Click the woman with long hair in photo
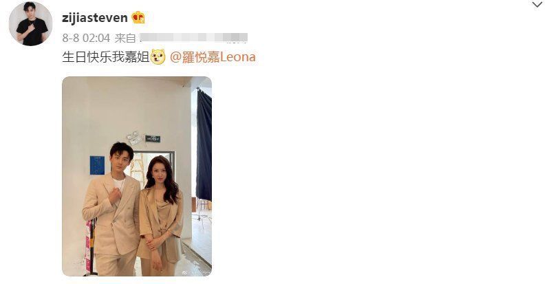The height and width of the screenshot is (284, 551). 160,216
